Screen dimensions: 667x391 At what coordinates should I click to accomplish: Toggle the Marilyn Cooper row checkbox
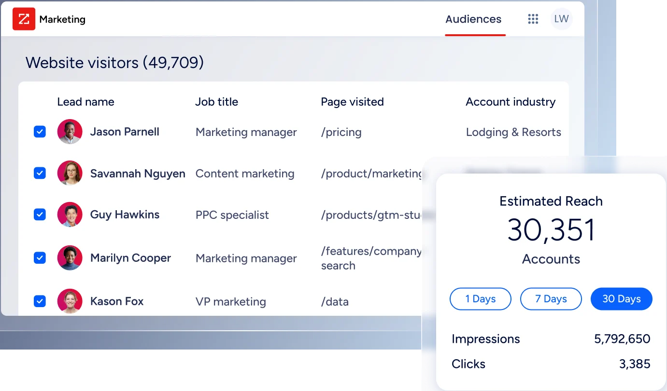[x=40, y=258]
